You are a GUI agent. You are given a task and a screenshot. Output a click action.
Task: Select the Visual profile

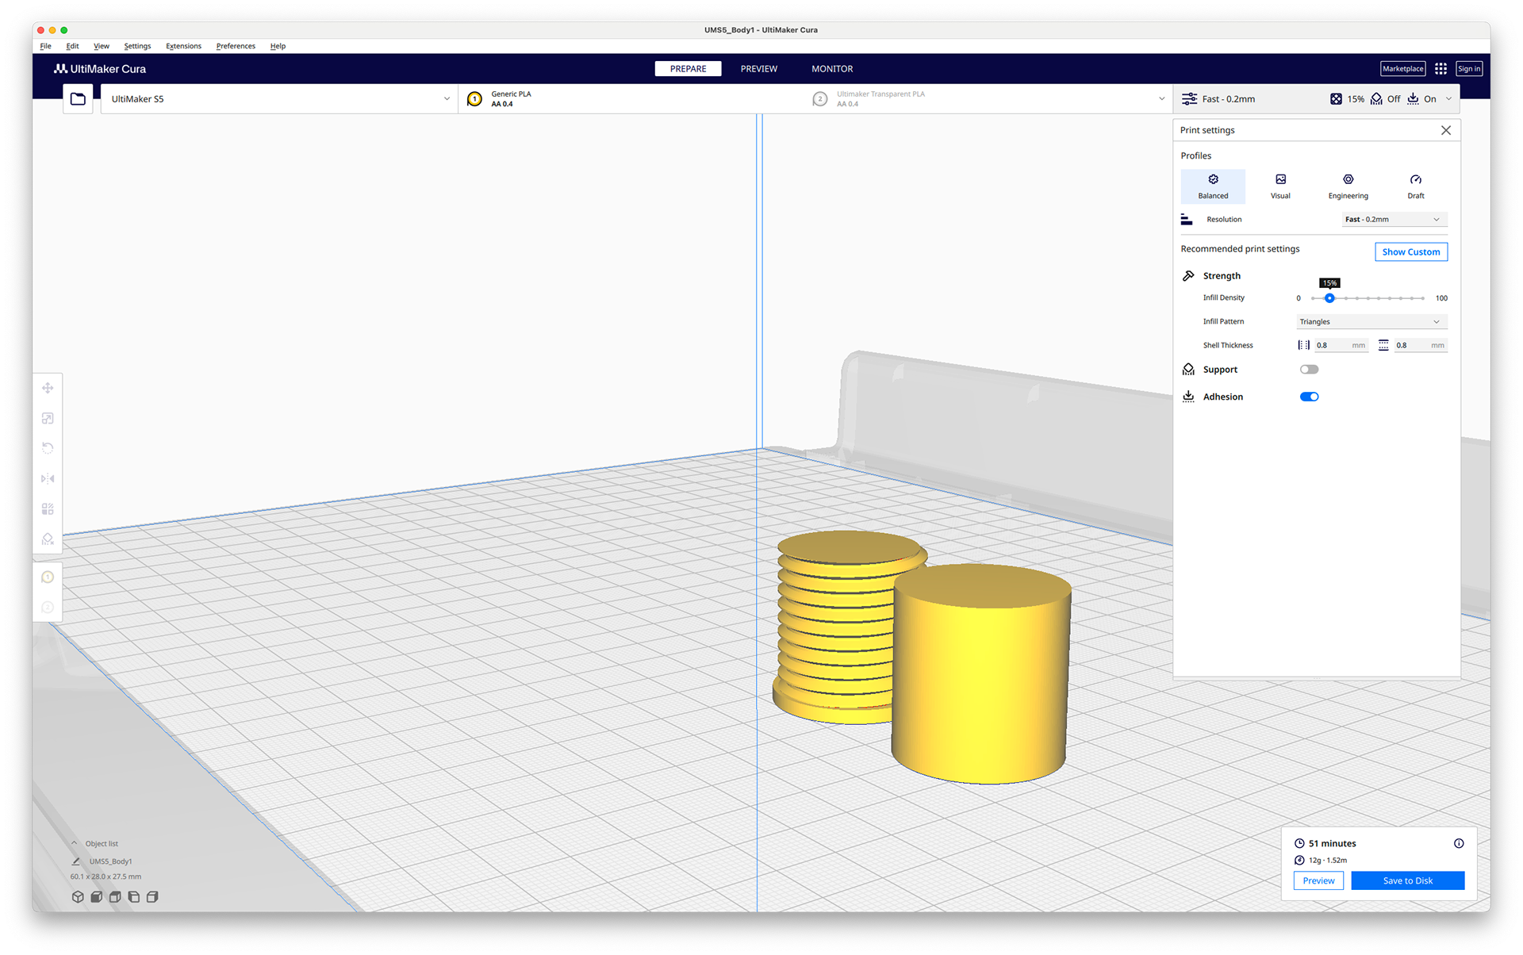point(1280,186)
